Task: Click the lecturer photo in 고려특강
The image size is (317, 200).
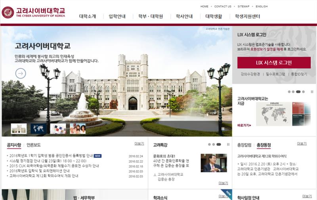Action: click(x=214, y=163)
